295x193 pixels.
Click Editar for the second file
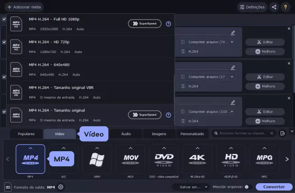pyautogui.click(x=265, y=77)
